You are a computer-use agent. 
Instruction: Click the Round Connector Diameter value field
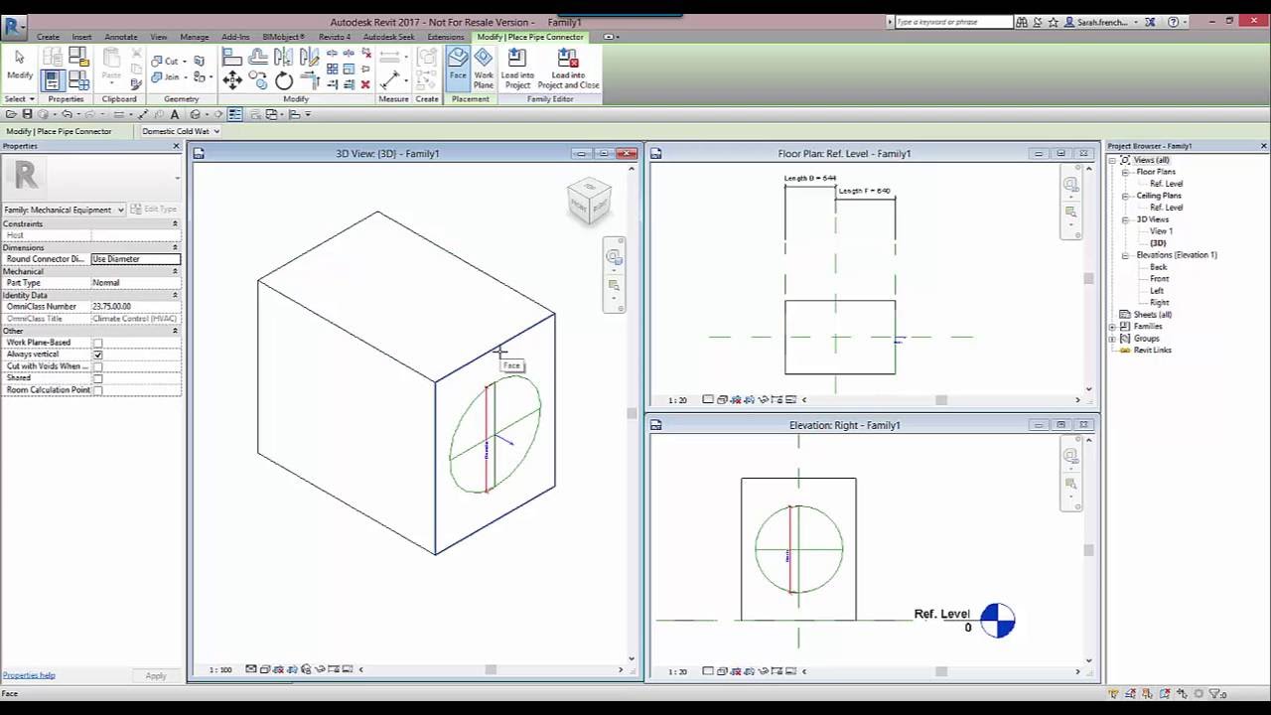(136, 258)
